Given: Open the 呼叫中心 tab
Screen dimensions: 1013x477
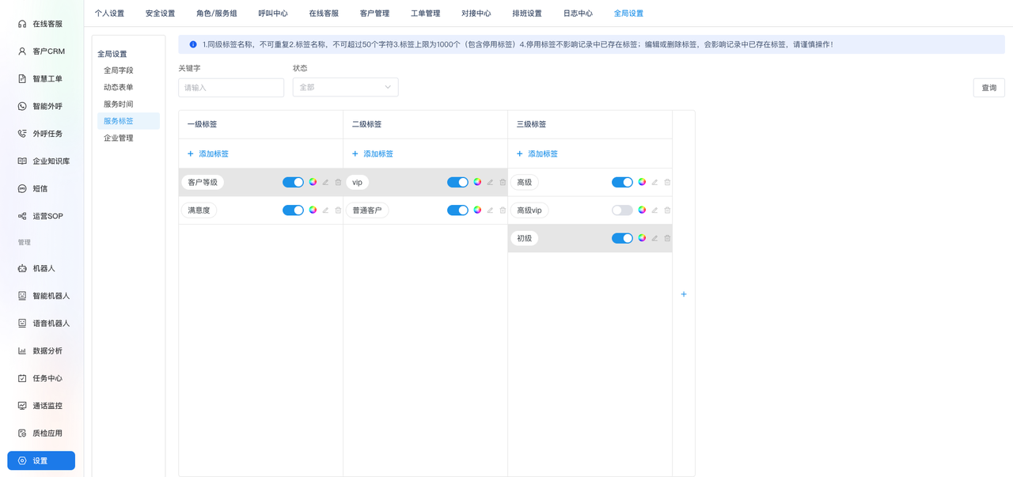Looking at the screenshot, I should [x=273, y=13].
